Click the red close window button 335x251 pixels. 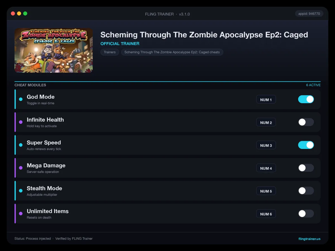click(13, 13)
